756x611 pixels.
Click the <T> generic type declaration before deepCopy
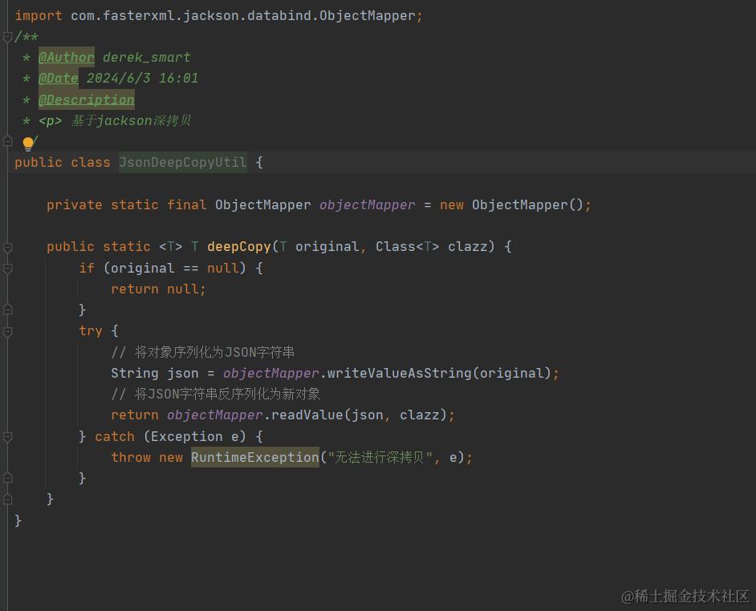[171, 247]
